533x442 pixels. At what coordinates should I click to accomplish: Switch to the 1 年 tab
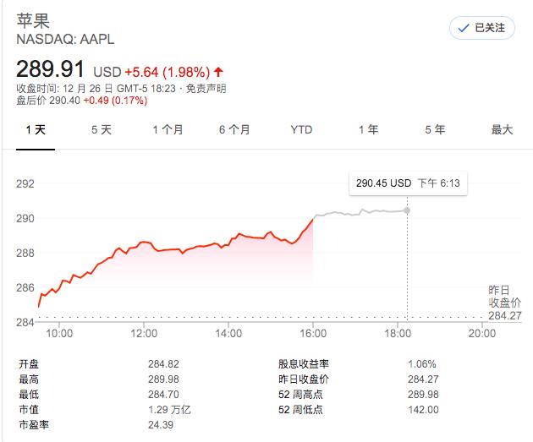coord(368,129)
